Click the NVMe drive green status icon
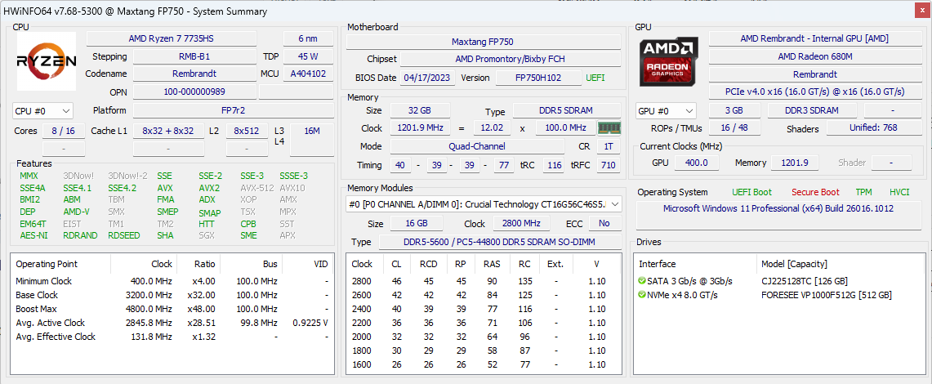This screenshot has width=932, height=384. (641, 295)
